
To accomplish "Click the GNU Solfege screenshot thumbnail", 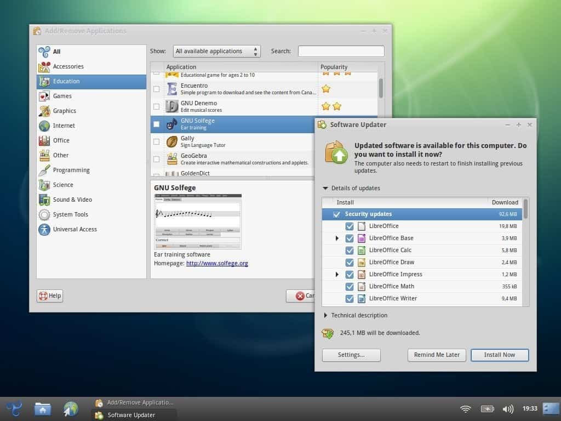I will [x=197, y=221].
